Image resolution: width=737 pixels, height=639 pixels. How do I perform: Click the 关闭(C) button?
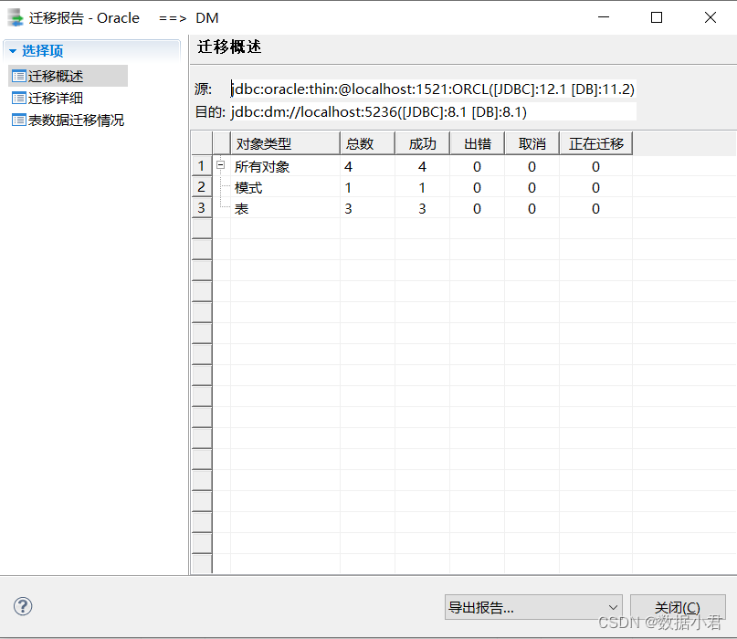click(x=678, y=607)
